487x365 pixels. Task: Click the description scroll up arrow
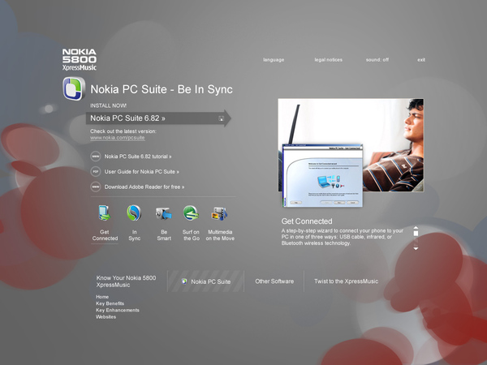(416, 227)
